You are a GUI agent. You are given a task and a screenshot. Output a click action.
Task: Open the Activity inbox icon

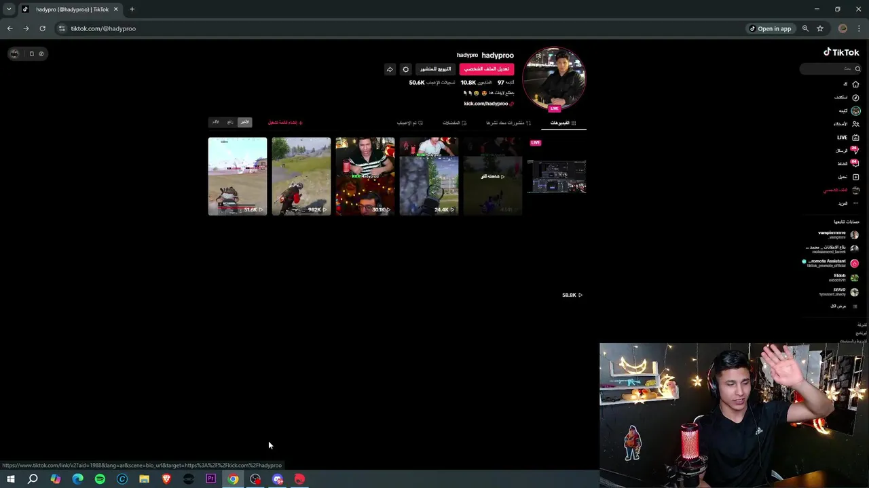click(855, 163)
